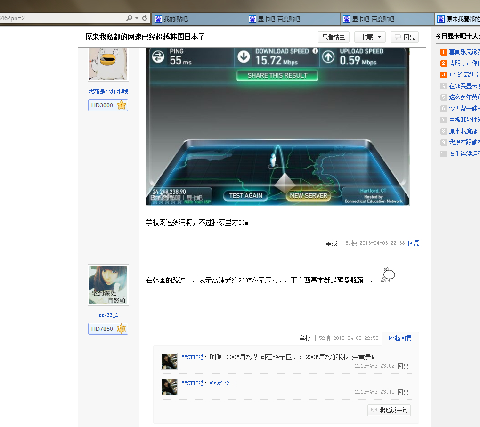Click the 回复 button in thread header

point(405,37)
